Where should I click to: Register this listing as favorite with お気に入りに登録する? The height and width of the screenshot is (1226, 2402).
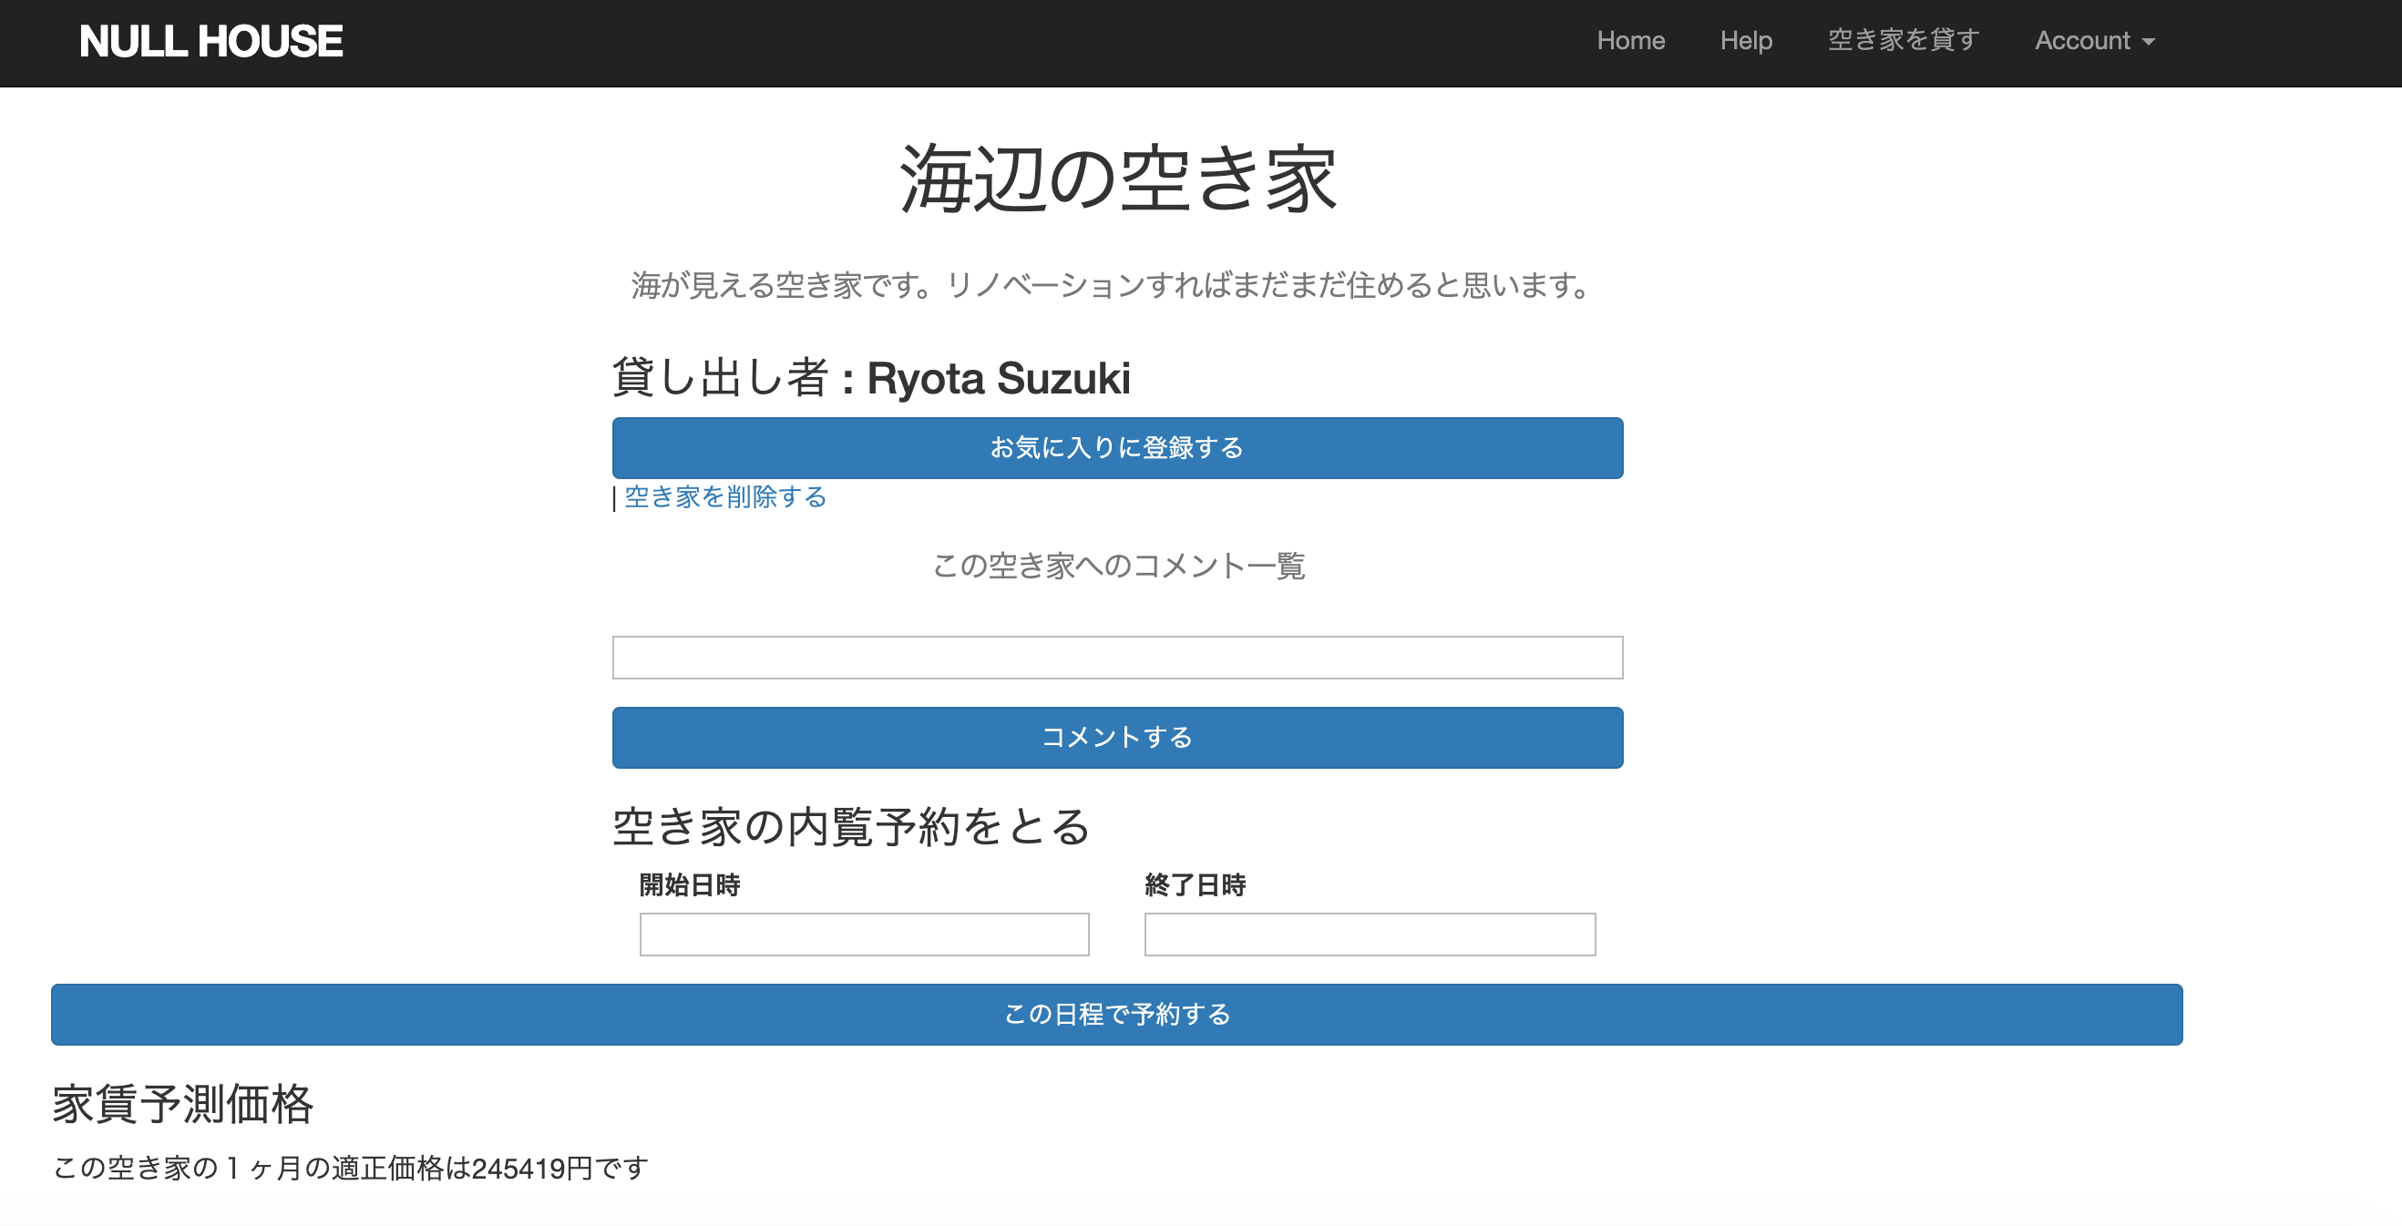tap(1117, 447)
